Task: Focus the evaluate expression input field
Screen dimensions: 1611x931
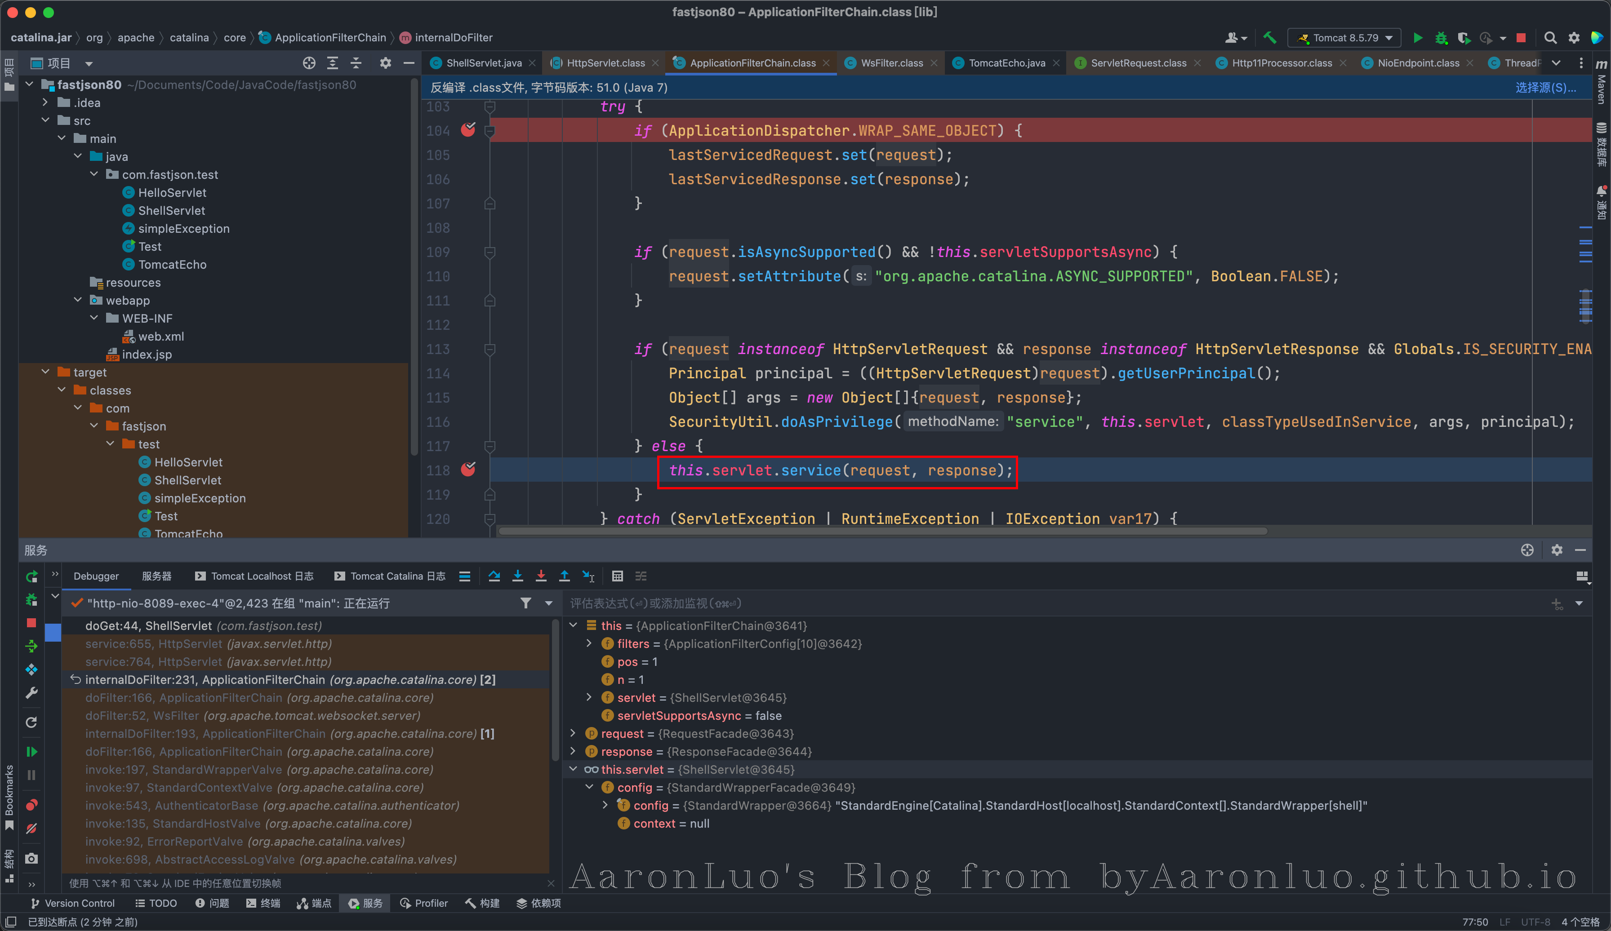Action: pos(1055,603)
